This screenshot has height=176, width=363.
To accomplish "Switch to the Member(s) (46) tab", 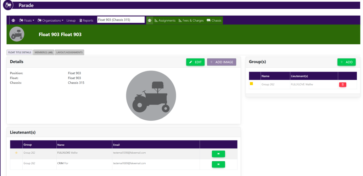I will tap(44, 52).
